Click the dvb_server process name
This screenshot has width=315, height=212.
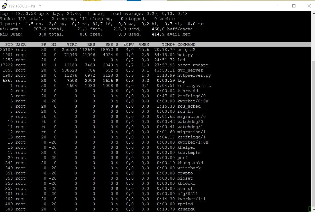click(190, 70)
